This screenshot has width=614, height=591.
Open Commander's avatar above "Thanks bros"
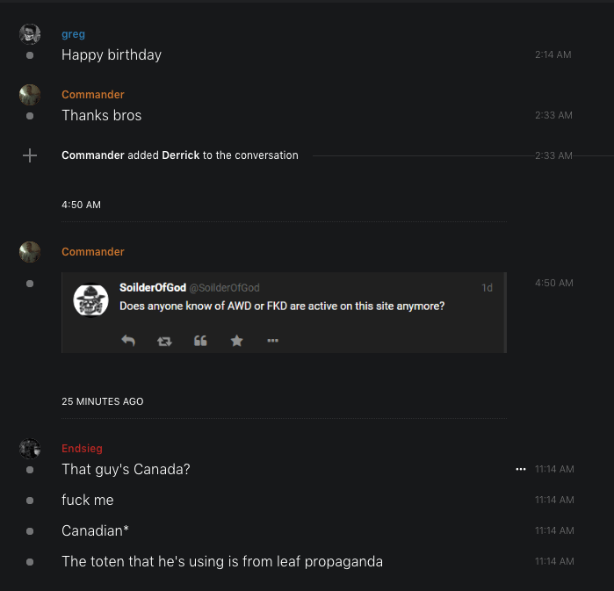coord(30,95)
